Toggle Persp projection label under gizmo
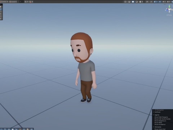This screenshot has width=173, height=130. point(169,15)
